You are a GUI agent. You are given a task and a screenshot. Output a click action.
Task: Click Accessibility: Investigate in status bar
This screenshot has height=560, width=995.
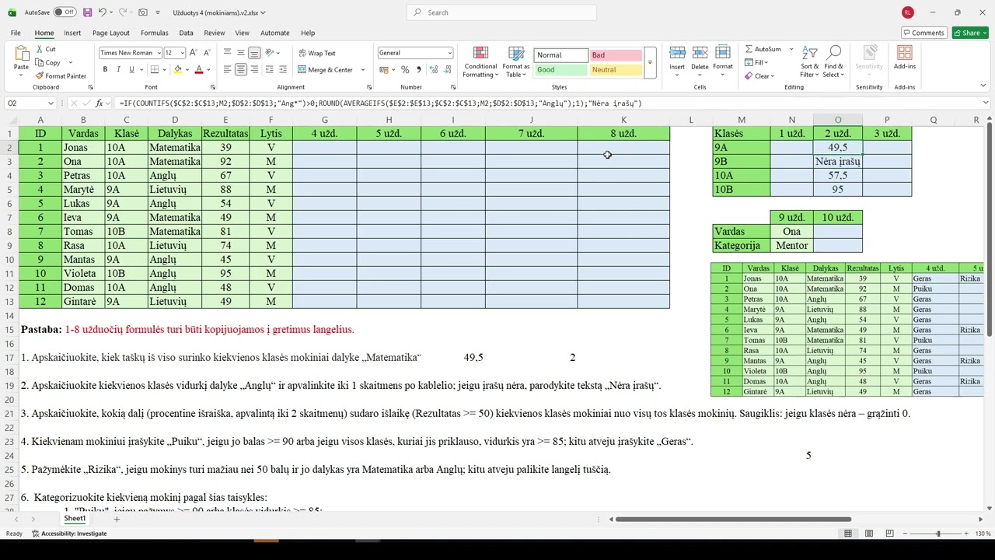click(69, 534)
